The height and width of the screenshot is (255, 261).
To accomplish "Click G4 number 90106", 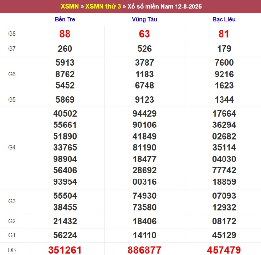I will pyautogui.click(x=145, y=125).
